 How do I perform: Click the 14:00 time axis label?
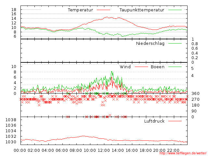coord(118,150)
